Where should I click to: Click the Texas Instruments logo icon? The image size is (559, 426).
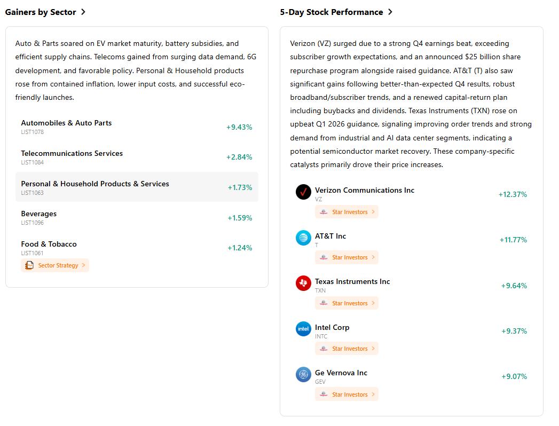[303, 283]
